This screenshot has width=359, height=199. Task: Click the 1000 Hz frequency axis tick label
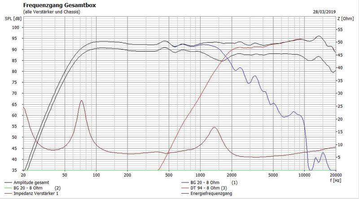[x=200, y=175]
